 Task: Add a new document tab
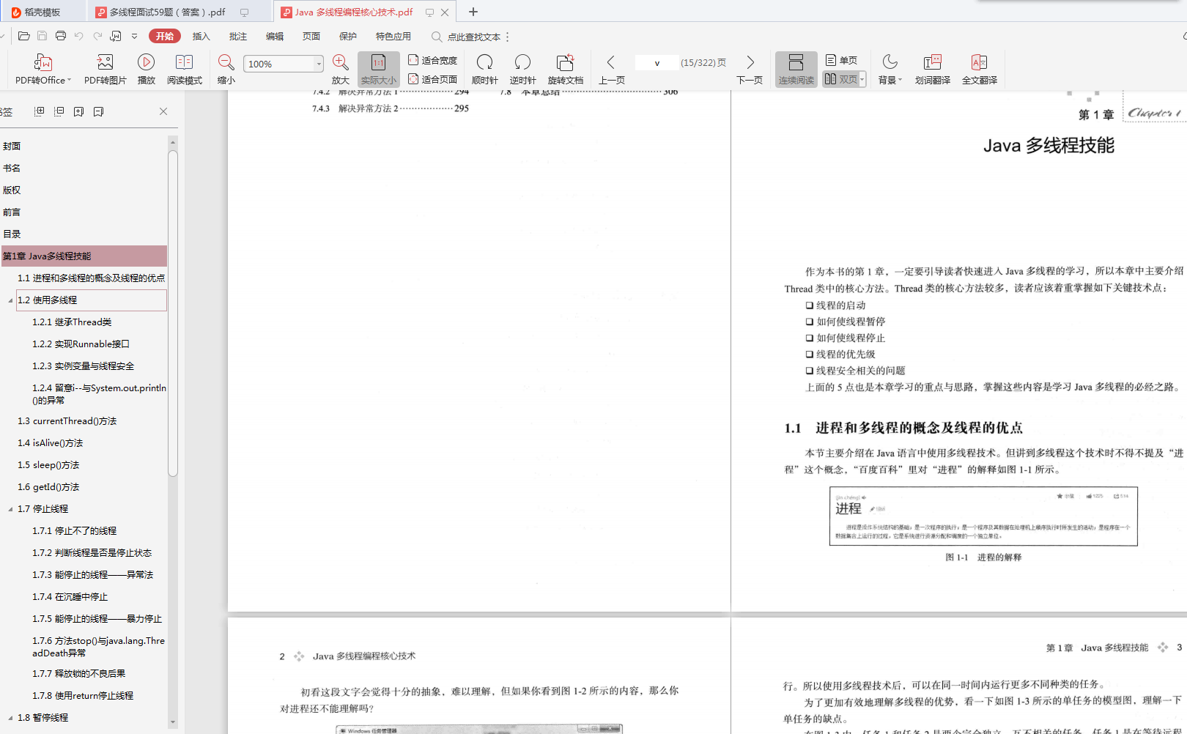click(x=473, y=12)
